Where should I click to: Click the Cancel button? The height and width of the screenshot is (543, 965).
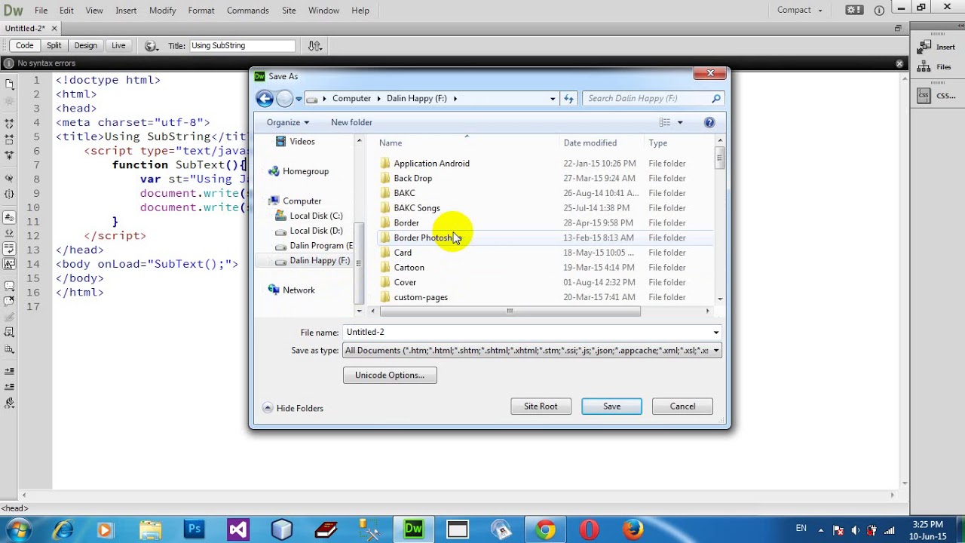point(682,406)
